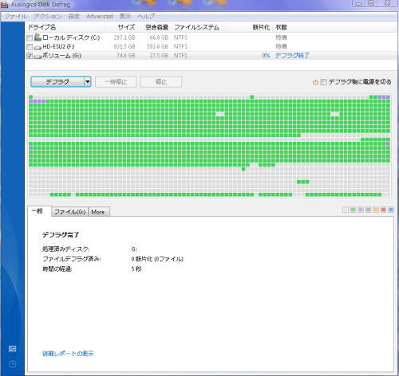The image size is (399, 376).
Task: Sort by 空き容量 column header
Action: coord(157,27)
